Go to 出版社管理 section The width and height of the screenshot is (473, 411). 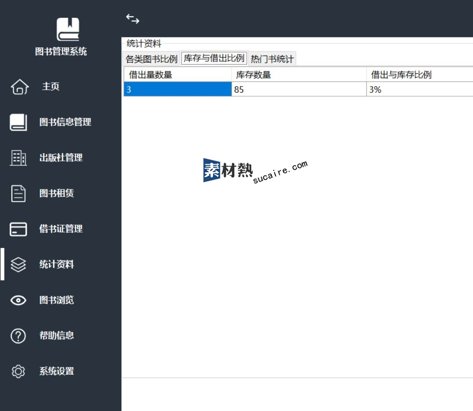coord(61,158)
